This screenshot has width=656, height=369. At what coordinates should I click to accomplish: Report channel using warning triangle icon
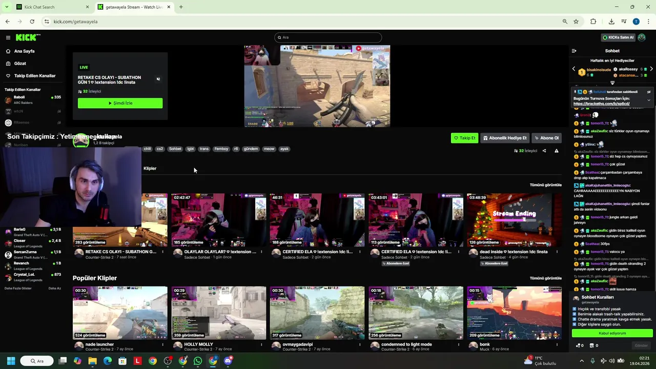557,151
